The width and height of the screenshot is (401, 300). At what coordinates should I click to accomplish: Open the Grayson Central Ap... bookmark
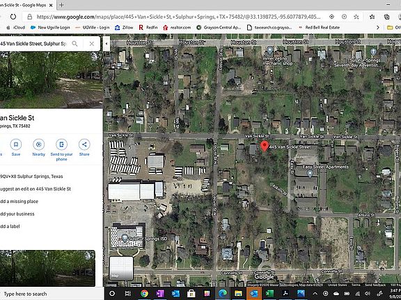click(x=219, y=27)
